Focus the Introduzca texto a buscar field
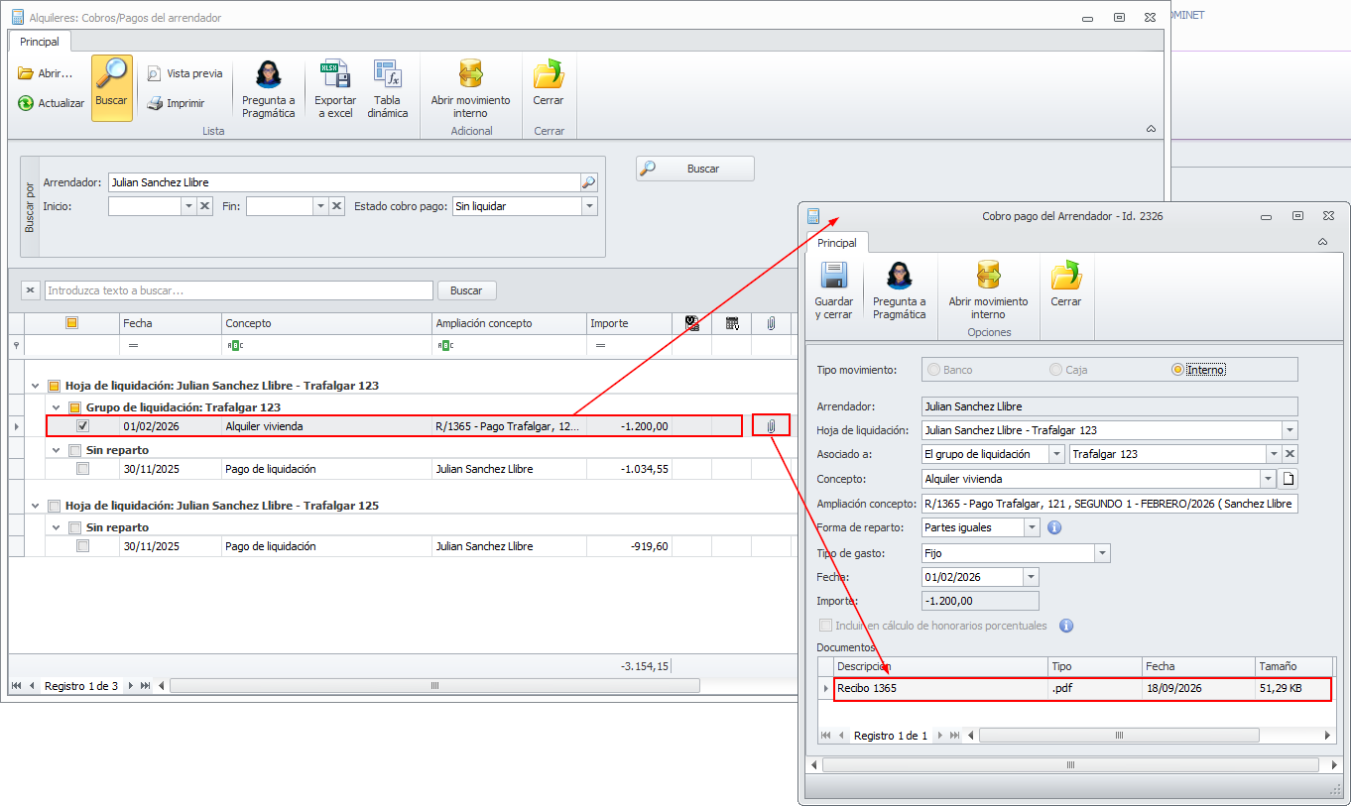The width and height of the screenshot is (1351, 806). point(239,290)
